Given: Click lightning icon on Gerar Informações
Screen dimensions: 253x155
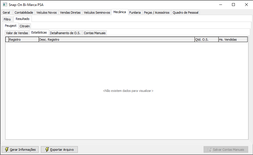Looking at the screenshot, I should tap(7, 150).
